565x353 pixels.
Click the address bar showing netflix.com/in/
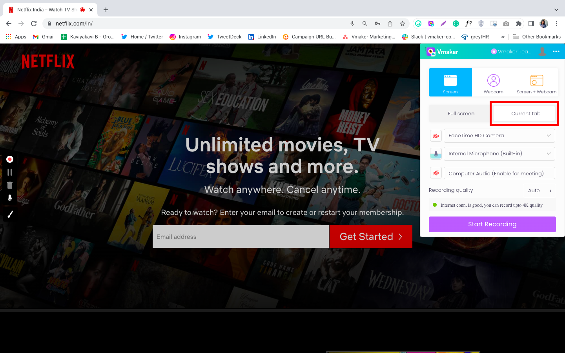tap(196, 24)
